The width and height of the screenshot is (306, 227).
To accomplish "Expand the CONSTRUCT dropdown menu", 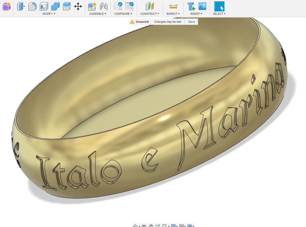I will click(150, 14).
